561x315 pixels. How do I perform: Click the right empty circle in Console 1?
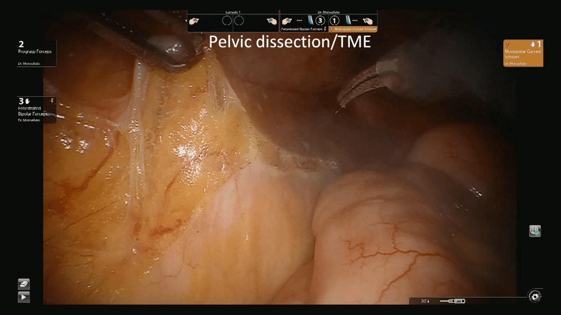pos(239,21)
